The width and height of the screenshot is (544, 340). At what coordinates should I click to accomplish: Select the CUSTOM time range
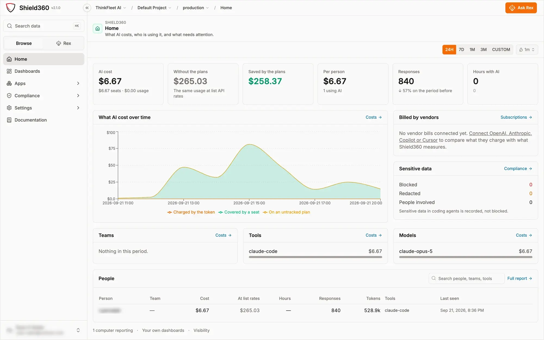pos(501,50)
